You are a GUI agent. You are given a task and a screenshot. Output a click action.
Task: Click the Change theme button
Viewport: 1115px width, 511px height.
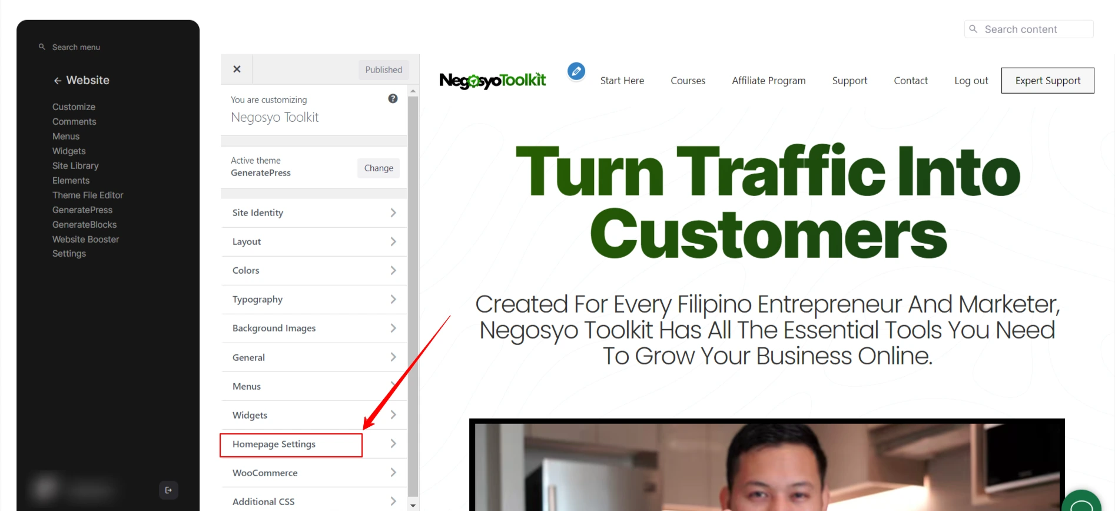tap(379, 168)
